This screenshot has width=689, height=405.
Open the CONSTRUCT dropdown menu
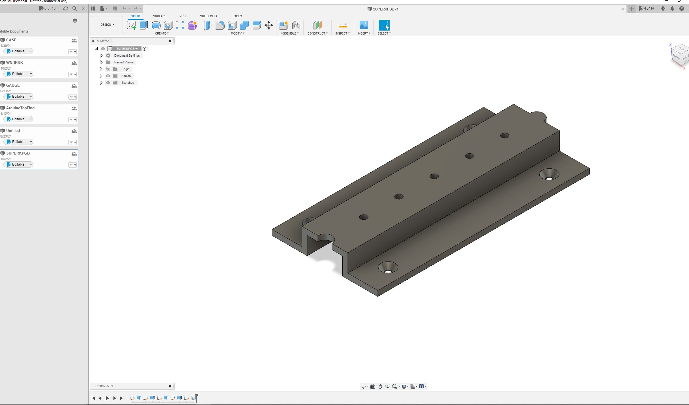tap(317, 33)
